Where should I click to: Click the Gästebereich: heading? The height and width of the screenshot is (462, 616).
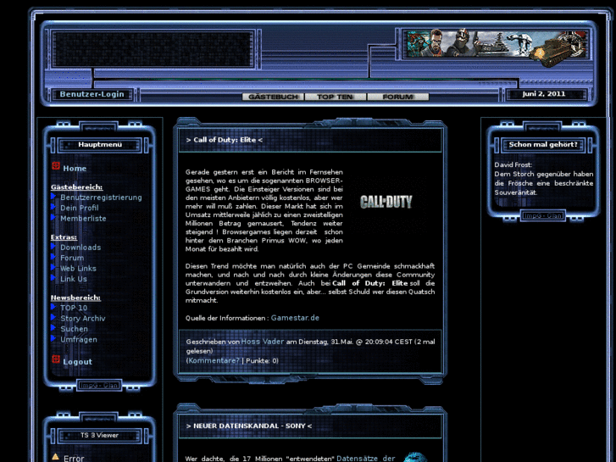point(76,187)
